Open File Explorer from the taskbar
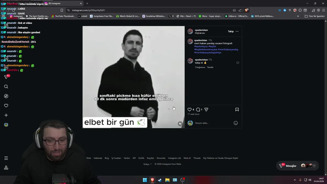 pyautogui.click(x=167, y=180)
